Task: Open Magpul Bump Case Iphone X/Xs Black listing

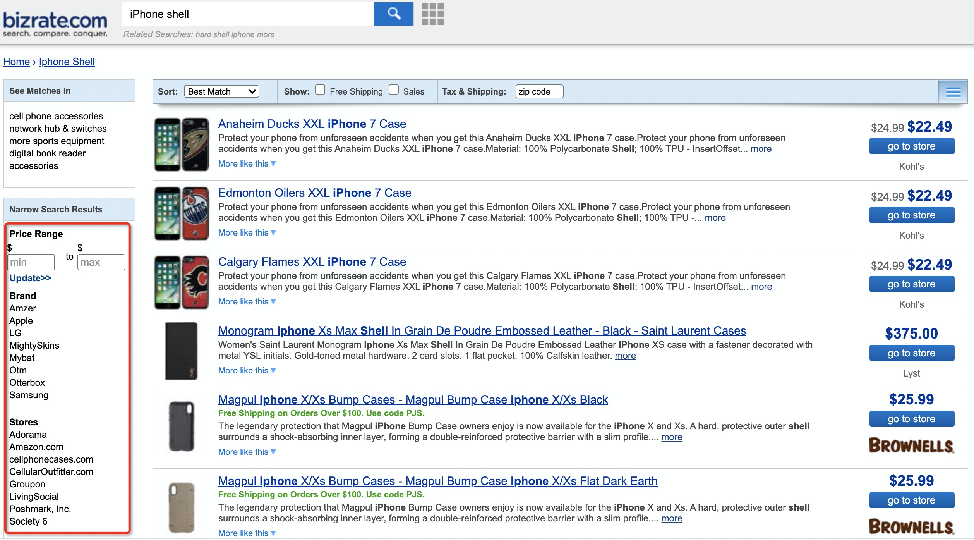Action: pos(413,400)
